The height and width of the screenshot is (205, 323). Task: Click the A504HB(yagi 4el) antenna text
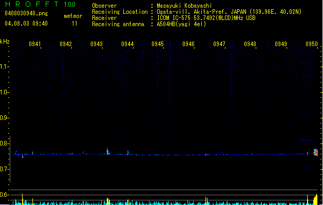point(181,24)
